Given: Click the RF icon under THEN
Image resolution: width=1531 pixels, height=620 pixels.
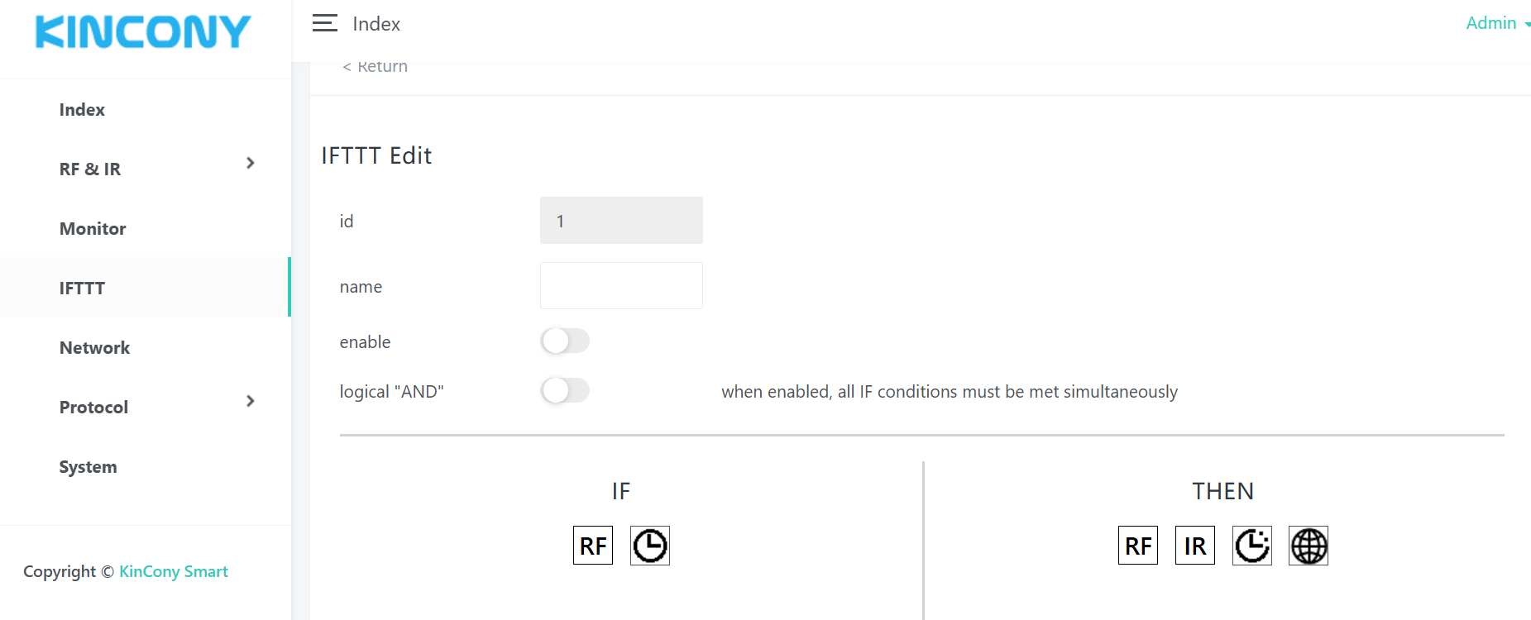Looking at the screenshot, I should pos(1138,546).
